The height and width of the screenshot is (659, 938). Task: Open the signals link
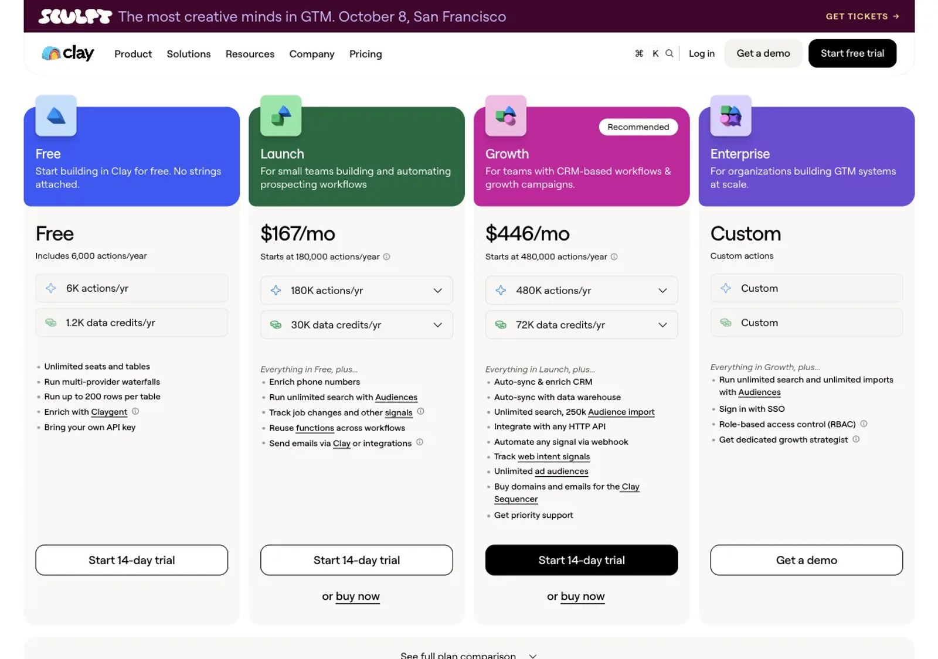tap(399, 412)
